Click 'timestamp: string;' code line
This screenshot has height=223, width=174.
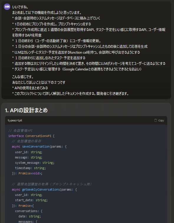(30, 168)
